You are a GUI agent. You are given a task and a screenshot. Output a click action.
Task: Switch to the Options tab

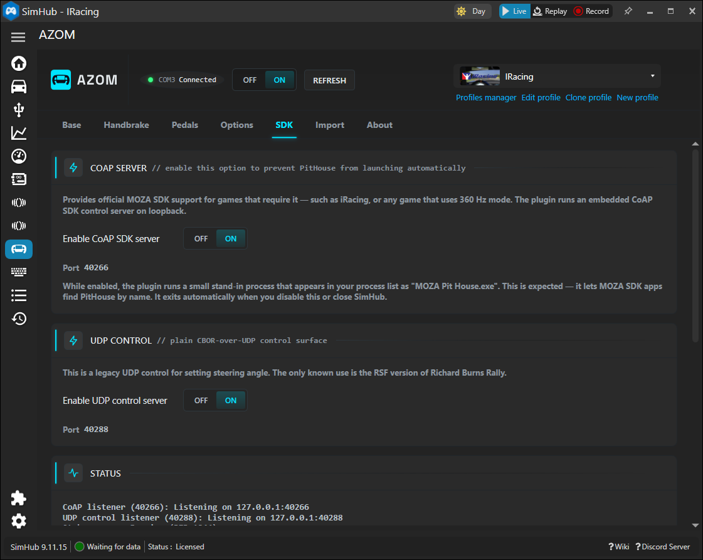[236, 125]
